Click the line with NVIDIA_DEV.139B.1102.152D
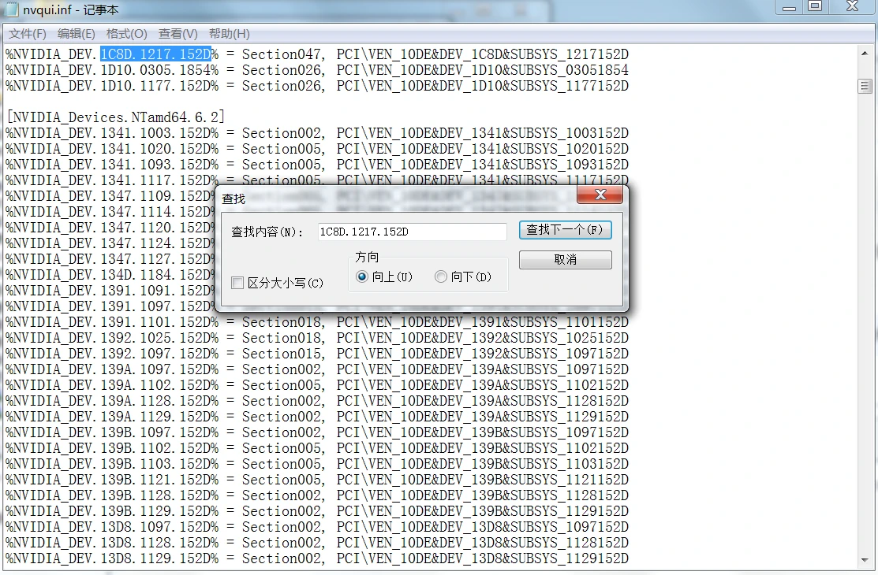The width and height of the screenshot is (878, 575). [x=317, y=448]
